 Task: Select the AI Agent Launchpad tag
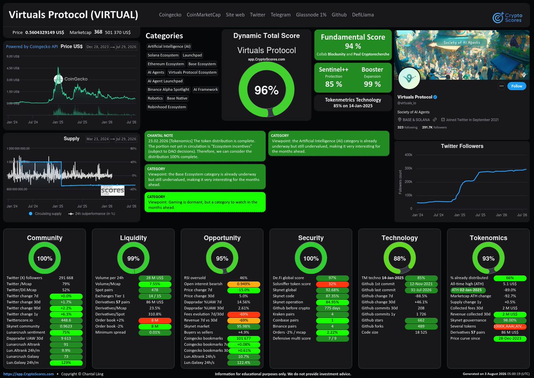point(165,81)
